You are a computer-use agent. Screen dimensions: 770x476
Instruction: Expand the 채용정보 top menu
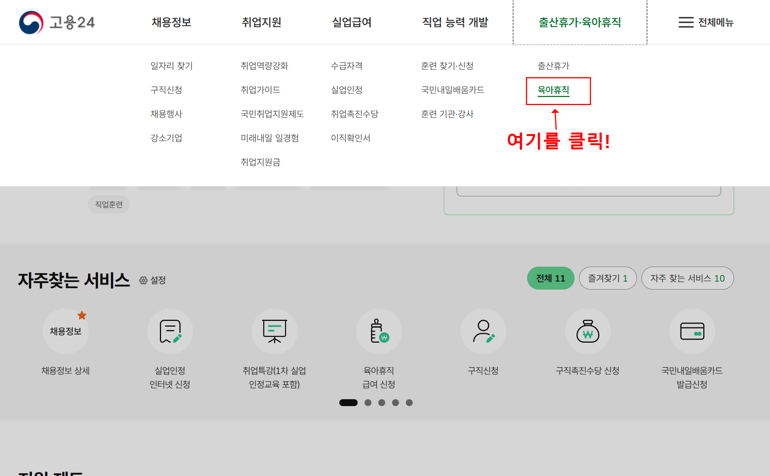(x=171, y=23)
